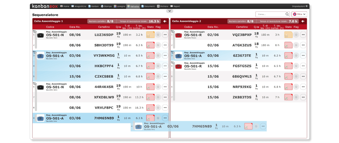Click the group link icon on OS-501-N row 1
The width and height of the screenshot is (339, 143).
34,31
